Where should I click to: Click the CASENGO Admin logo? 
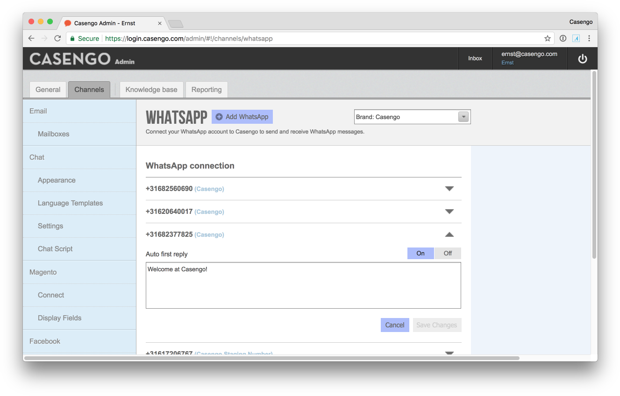pos(82,59)
